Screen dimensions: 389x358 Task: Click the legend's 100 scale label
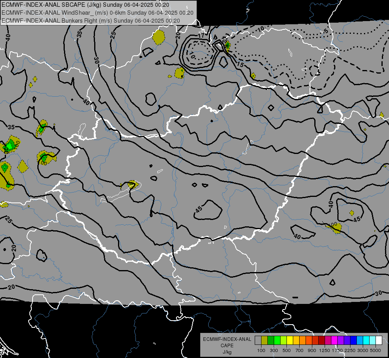261,350
